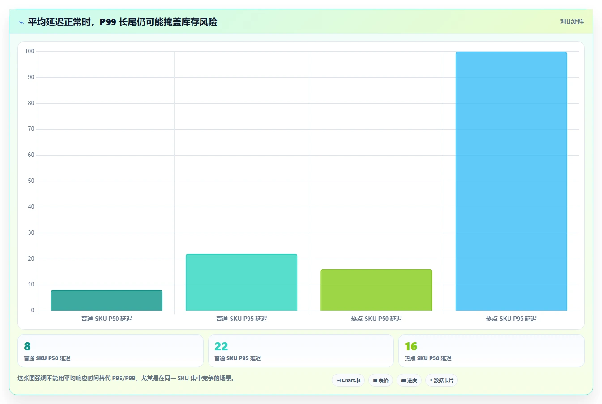Click the green 热点 SKU P50 延迟 bar
The width and height of the screenshot is (602, 404).
pos(376,290)
